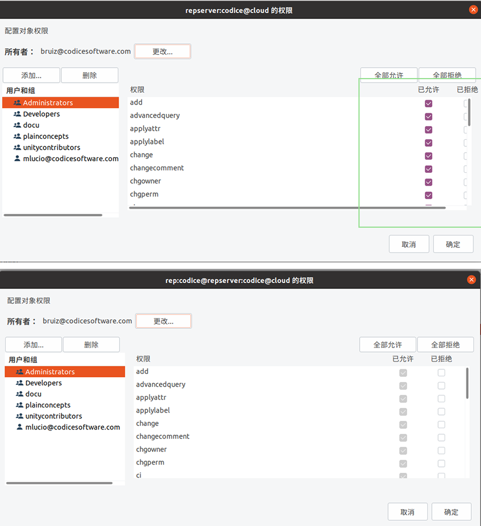The width and height of the screenshot is (481, 526).
Task: Click the 添加 button to add a user
Action: (31, 75)
